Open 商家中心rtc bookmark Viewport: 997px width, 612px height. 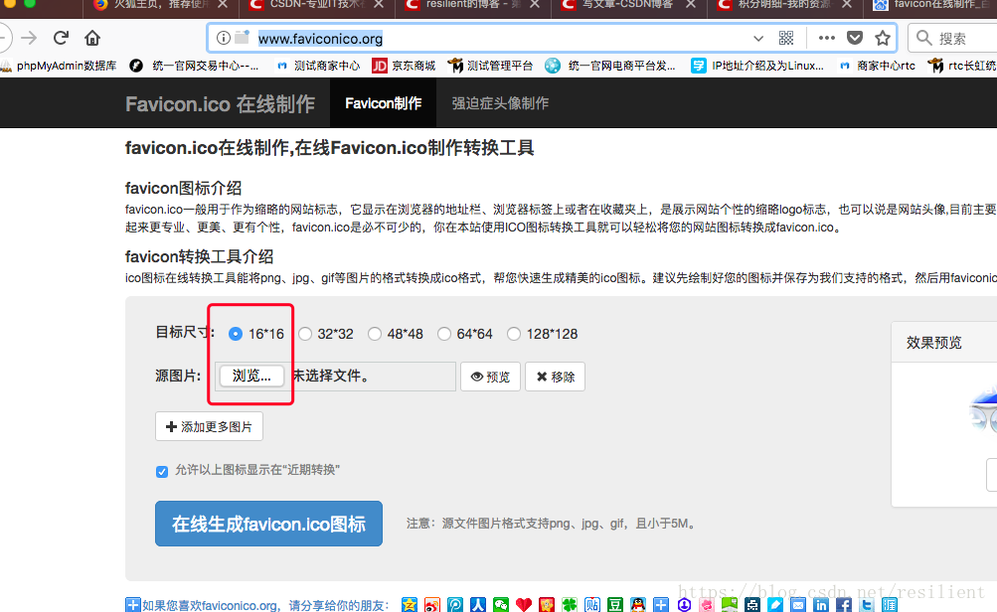point(878,66)
